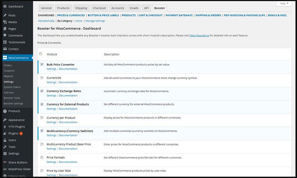Screen dimensions: 297x178
Task: Open Booster Tools submenu item
Action: click(12, 98)
